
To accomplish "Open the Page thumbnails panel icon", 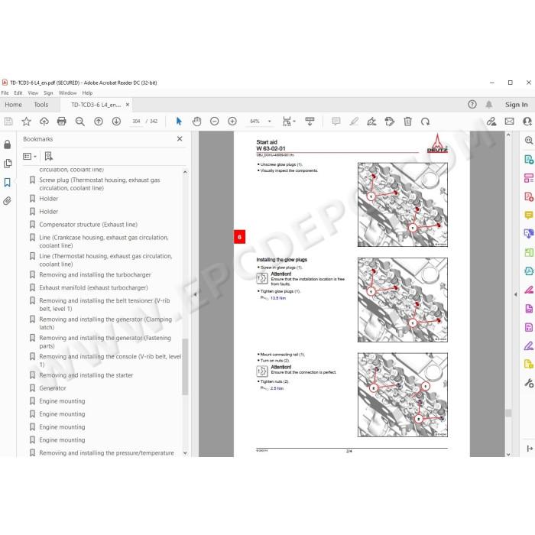I will click(x=8, y=164).
